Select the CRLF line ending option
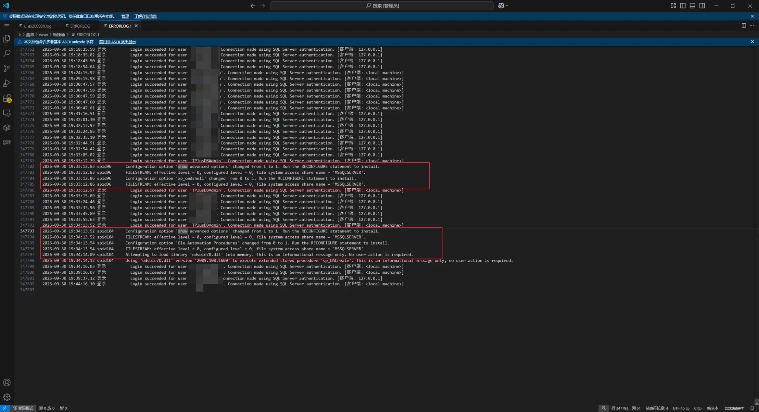 [698, 408]
